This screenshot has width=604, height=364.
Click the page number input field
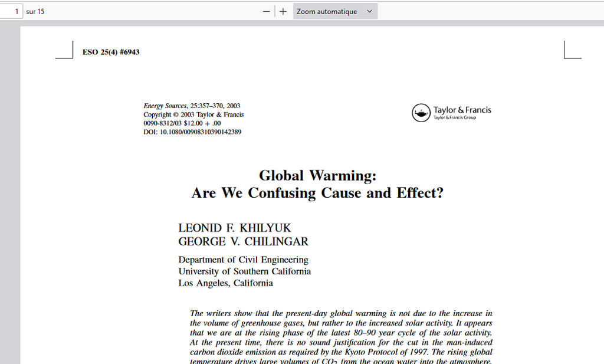tap(11, 11)
